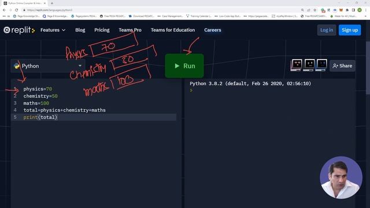Click the green Run play button
This screenshot has width=370, height=208.
click(184, 66)
